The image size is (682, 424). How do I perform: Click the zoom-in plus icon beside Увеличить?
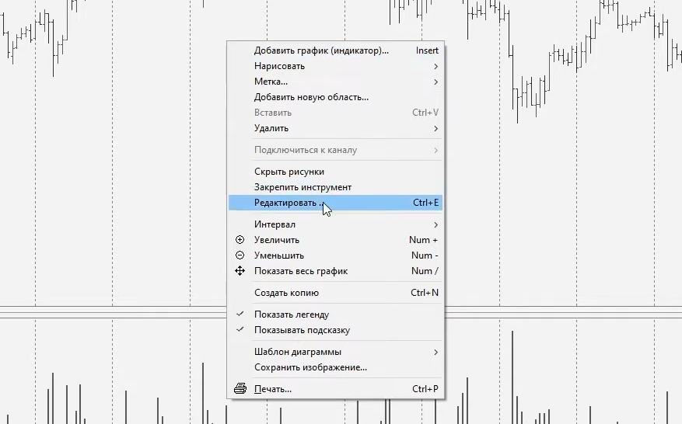tap(240, 240)
